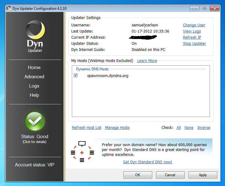The image size is (225, 186).
Task: Check All hosts link
Action: point(179,128)
